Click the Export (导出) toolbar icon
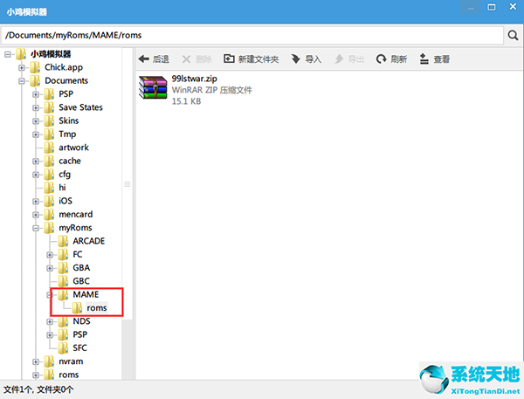The height and width of the screenshot is (399, 524). pos(339,59)
